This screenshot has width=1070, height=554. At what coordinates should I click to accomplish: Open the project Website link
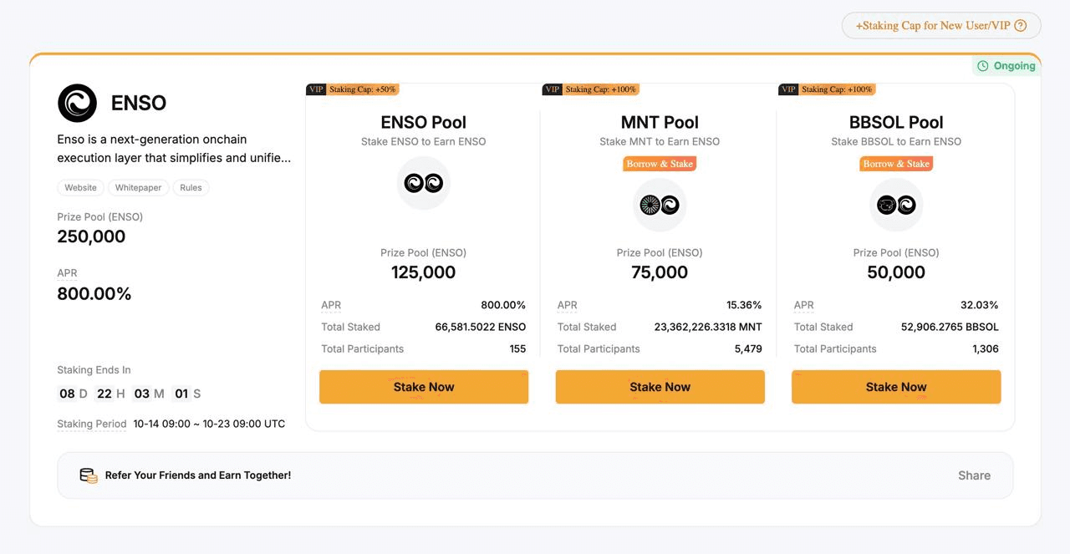click(x=80, y=187)
